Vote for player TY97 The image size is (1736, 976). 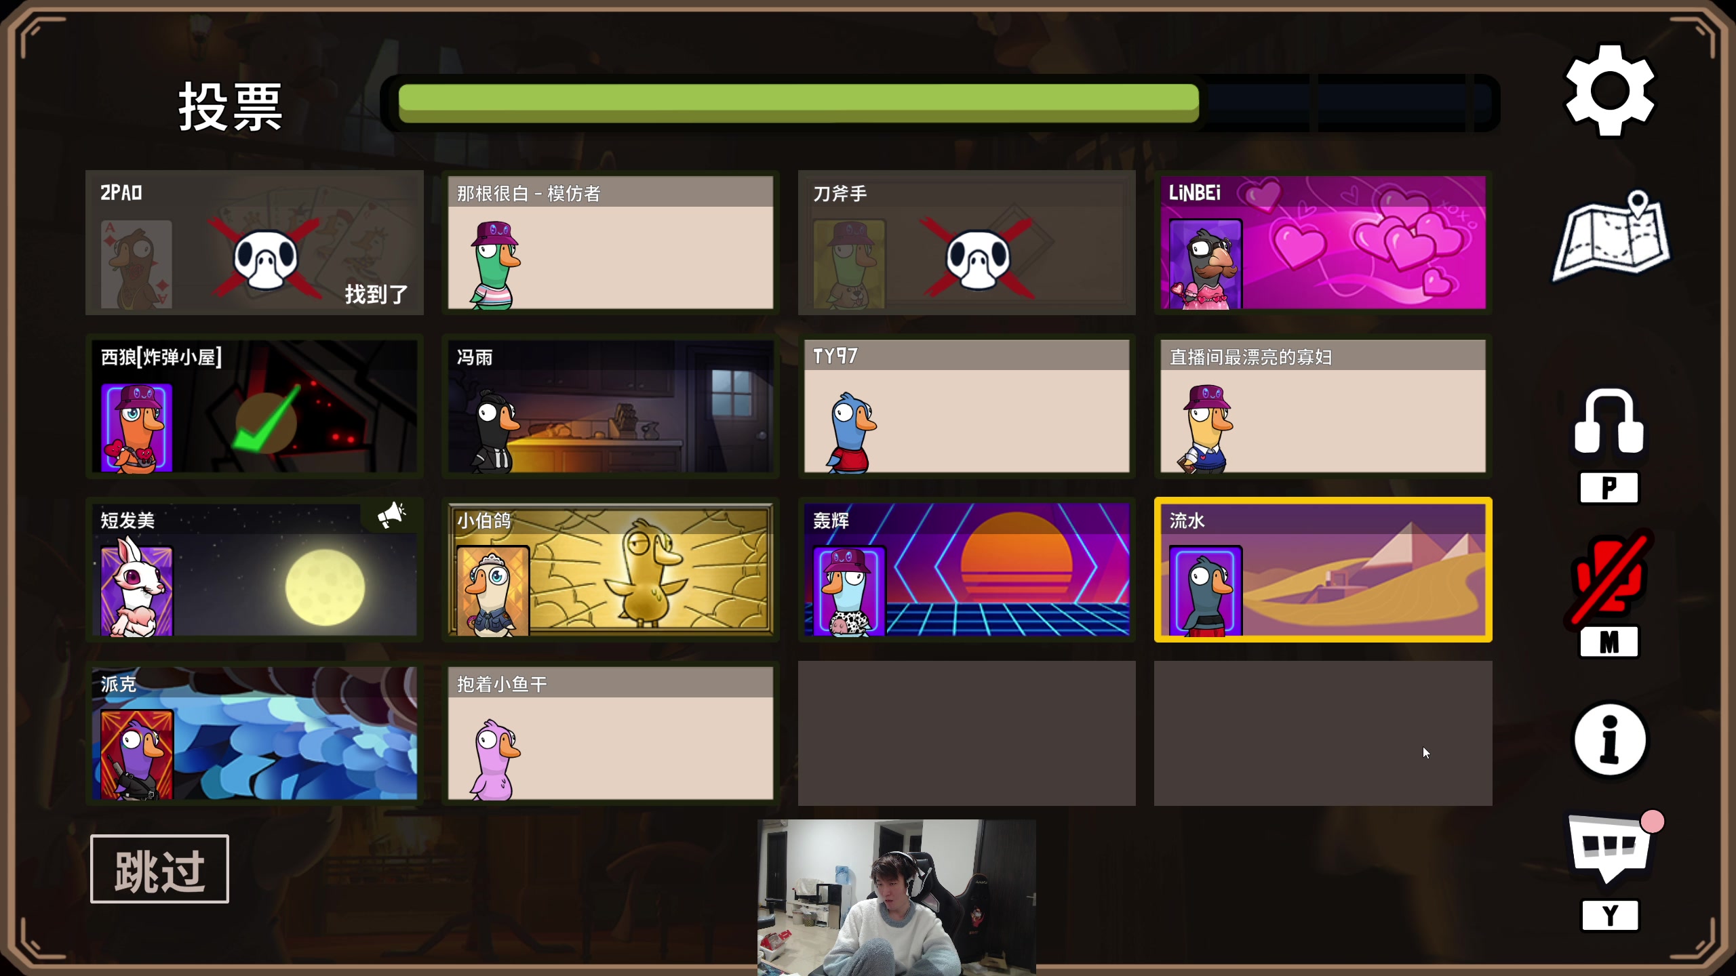click(966, 407)
